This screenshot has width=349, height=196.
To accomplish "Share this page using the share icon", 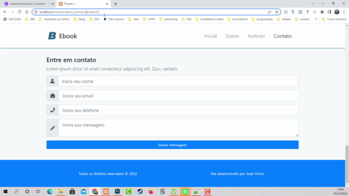I will coord(269,12).
